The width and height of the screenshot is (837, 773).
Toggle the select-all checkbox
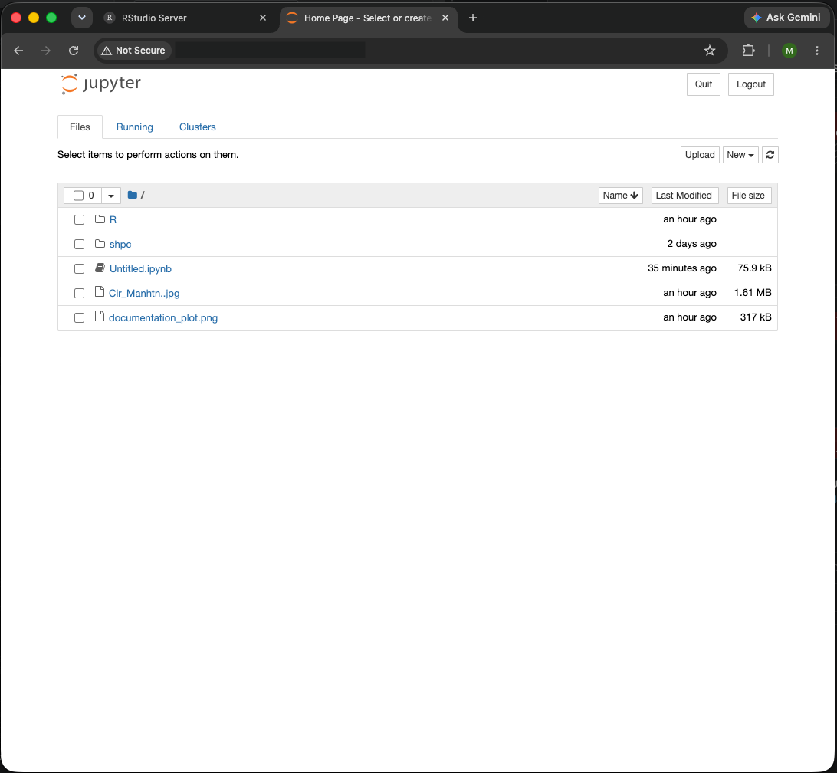coord(78,196)
